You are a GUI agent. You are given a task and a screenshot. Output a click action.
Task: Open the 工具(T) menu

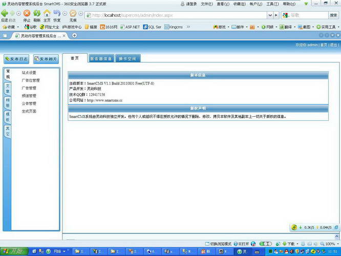[x=272, y=4]
